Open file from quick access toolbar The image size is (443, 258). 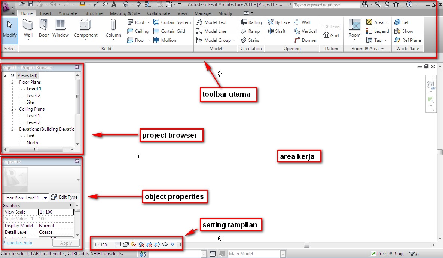pyautogui.click(x=21, y=4)
